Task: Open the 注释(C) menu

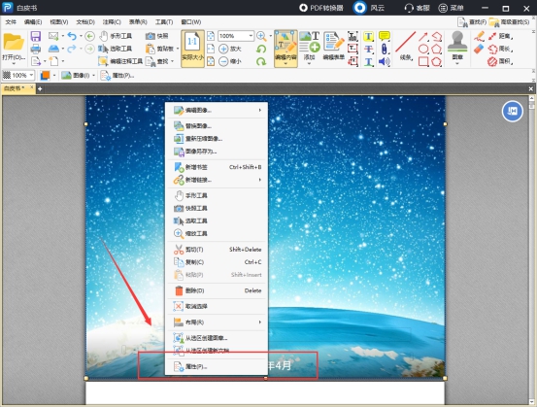Action: click(112, 22)
